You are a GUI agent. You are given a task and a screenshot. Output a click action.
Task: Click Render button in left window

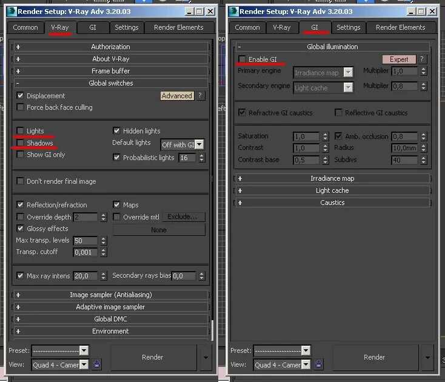click(153, 357)
